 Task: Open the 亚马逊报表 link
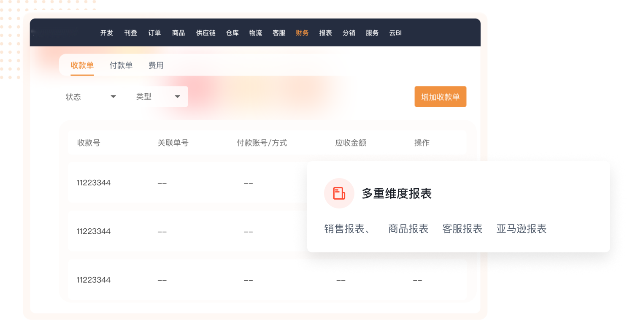point(521,229)
